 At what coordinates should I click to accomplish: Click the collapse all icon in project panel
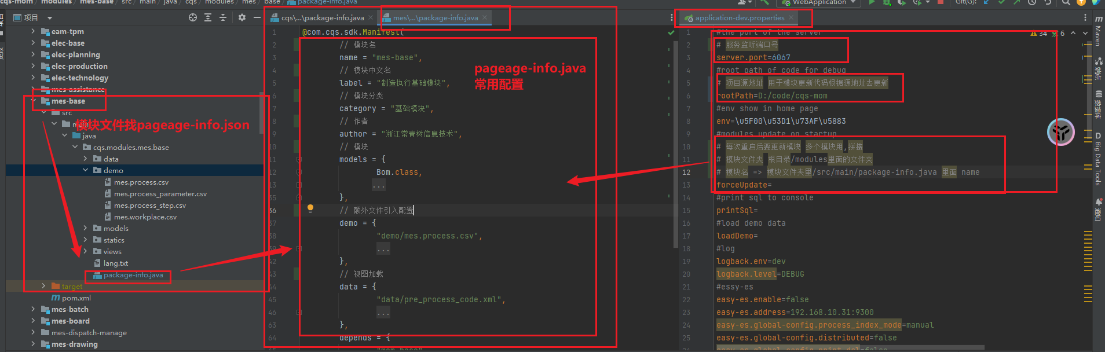coord(223,18)
